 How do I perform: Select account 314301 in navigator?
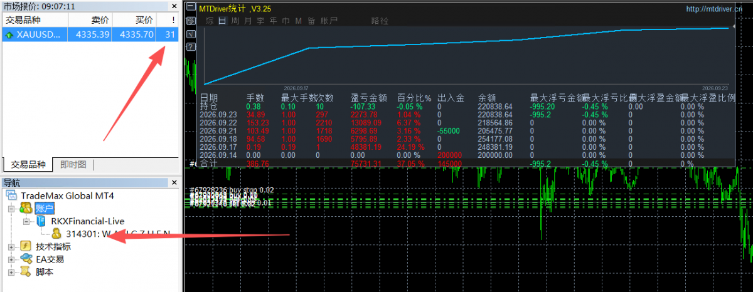118,234
